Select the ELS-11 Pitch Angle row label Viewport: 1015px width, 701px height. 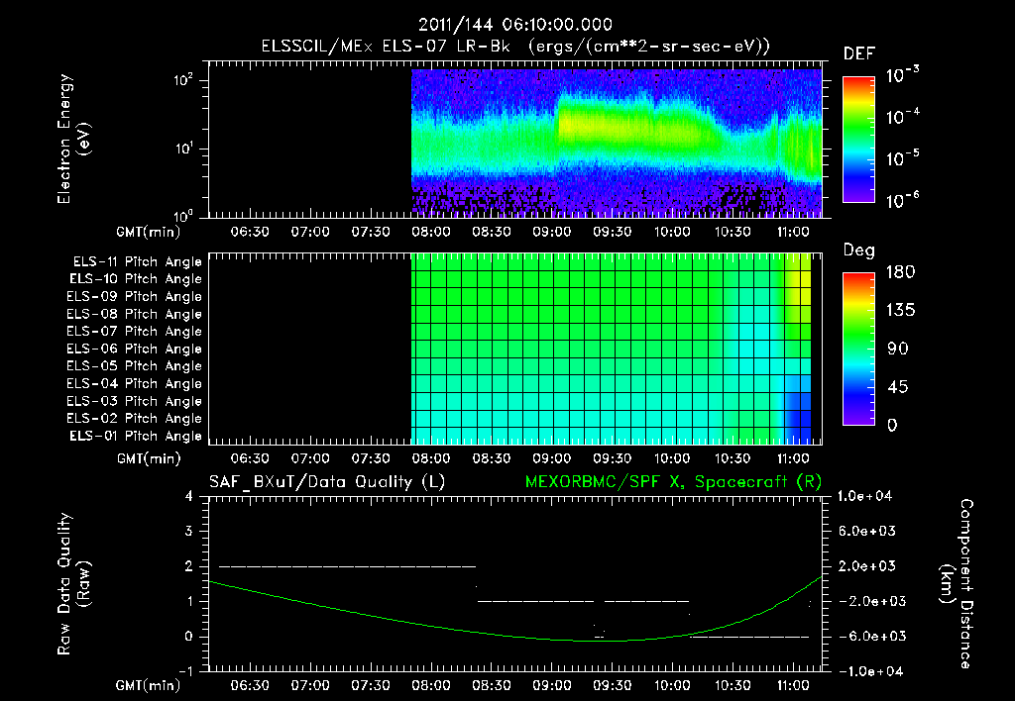[137, 262]
